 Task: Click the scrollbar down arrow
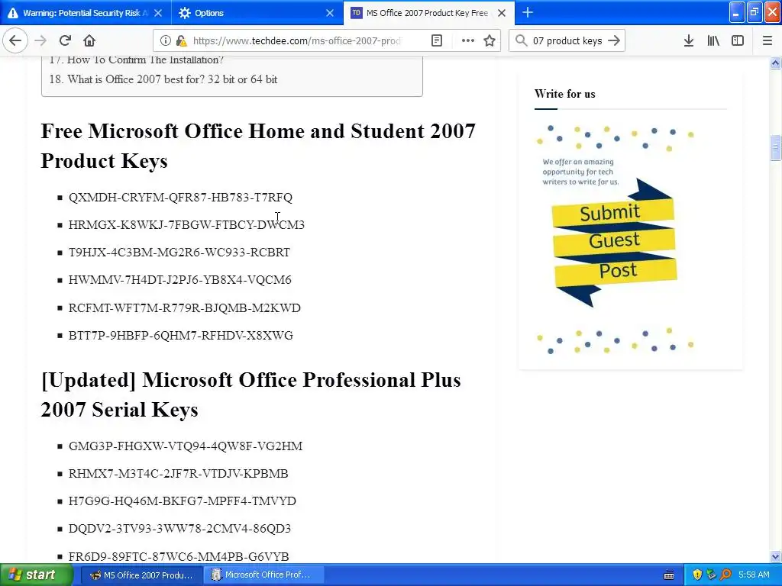tap(775, 556)
